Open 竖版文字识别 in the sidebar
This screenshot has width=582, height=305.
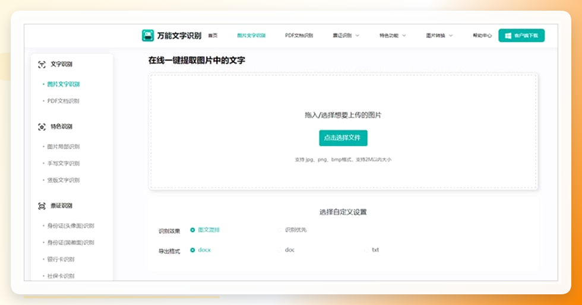(64, 180)
